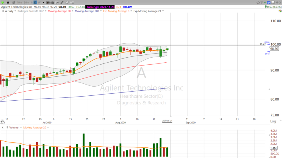Image resolution: width=282 pixels, height=158 pixels.
Task: Click the print chart icon
Action: 14,2
